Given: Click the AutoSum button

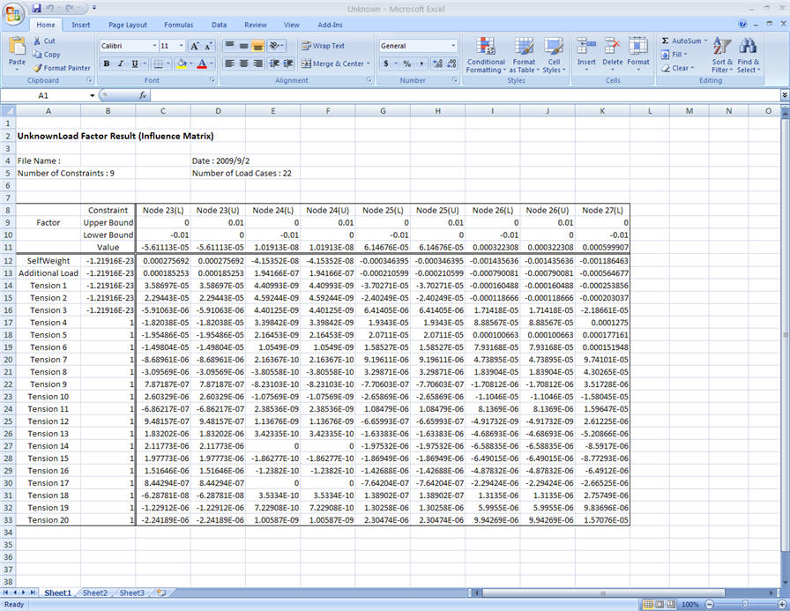Looking at the screenshot, I should (681, 41).
